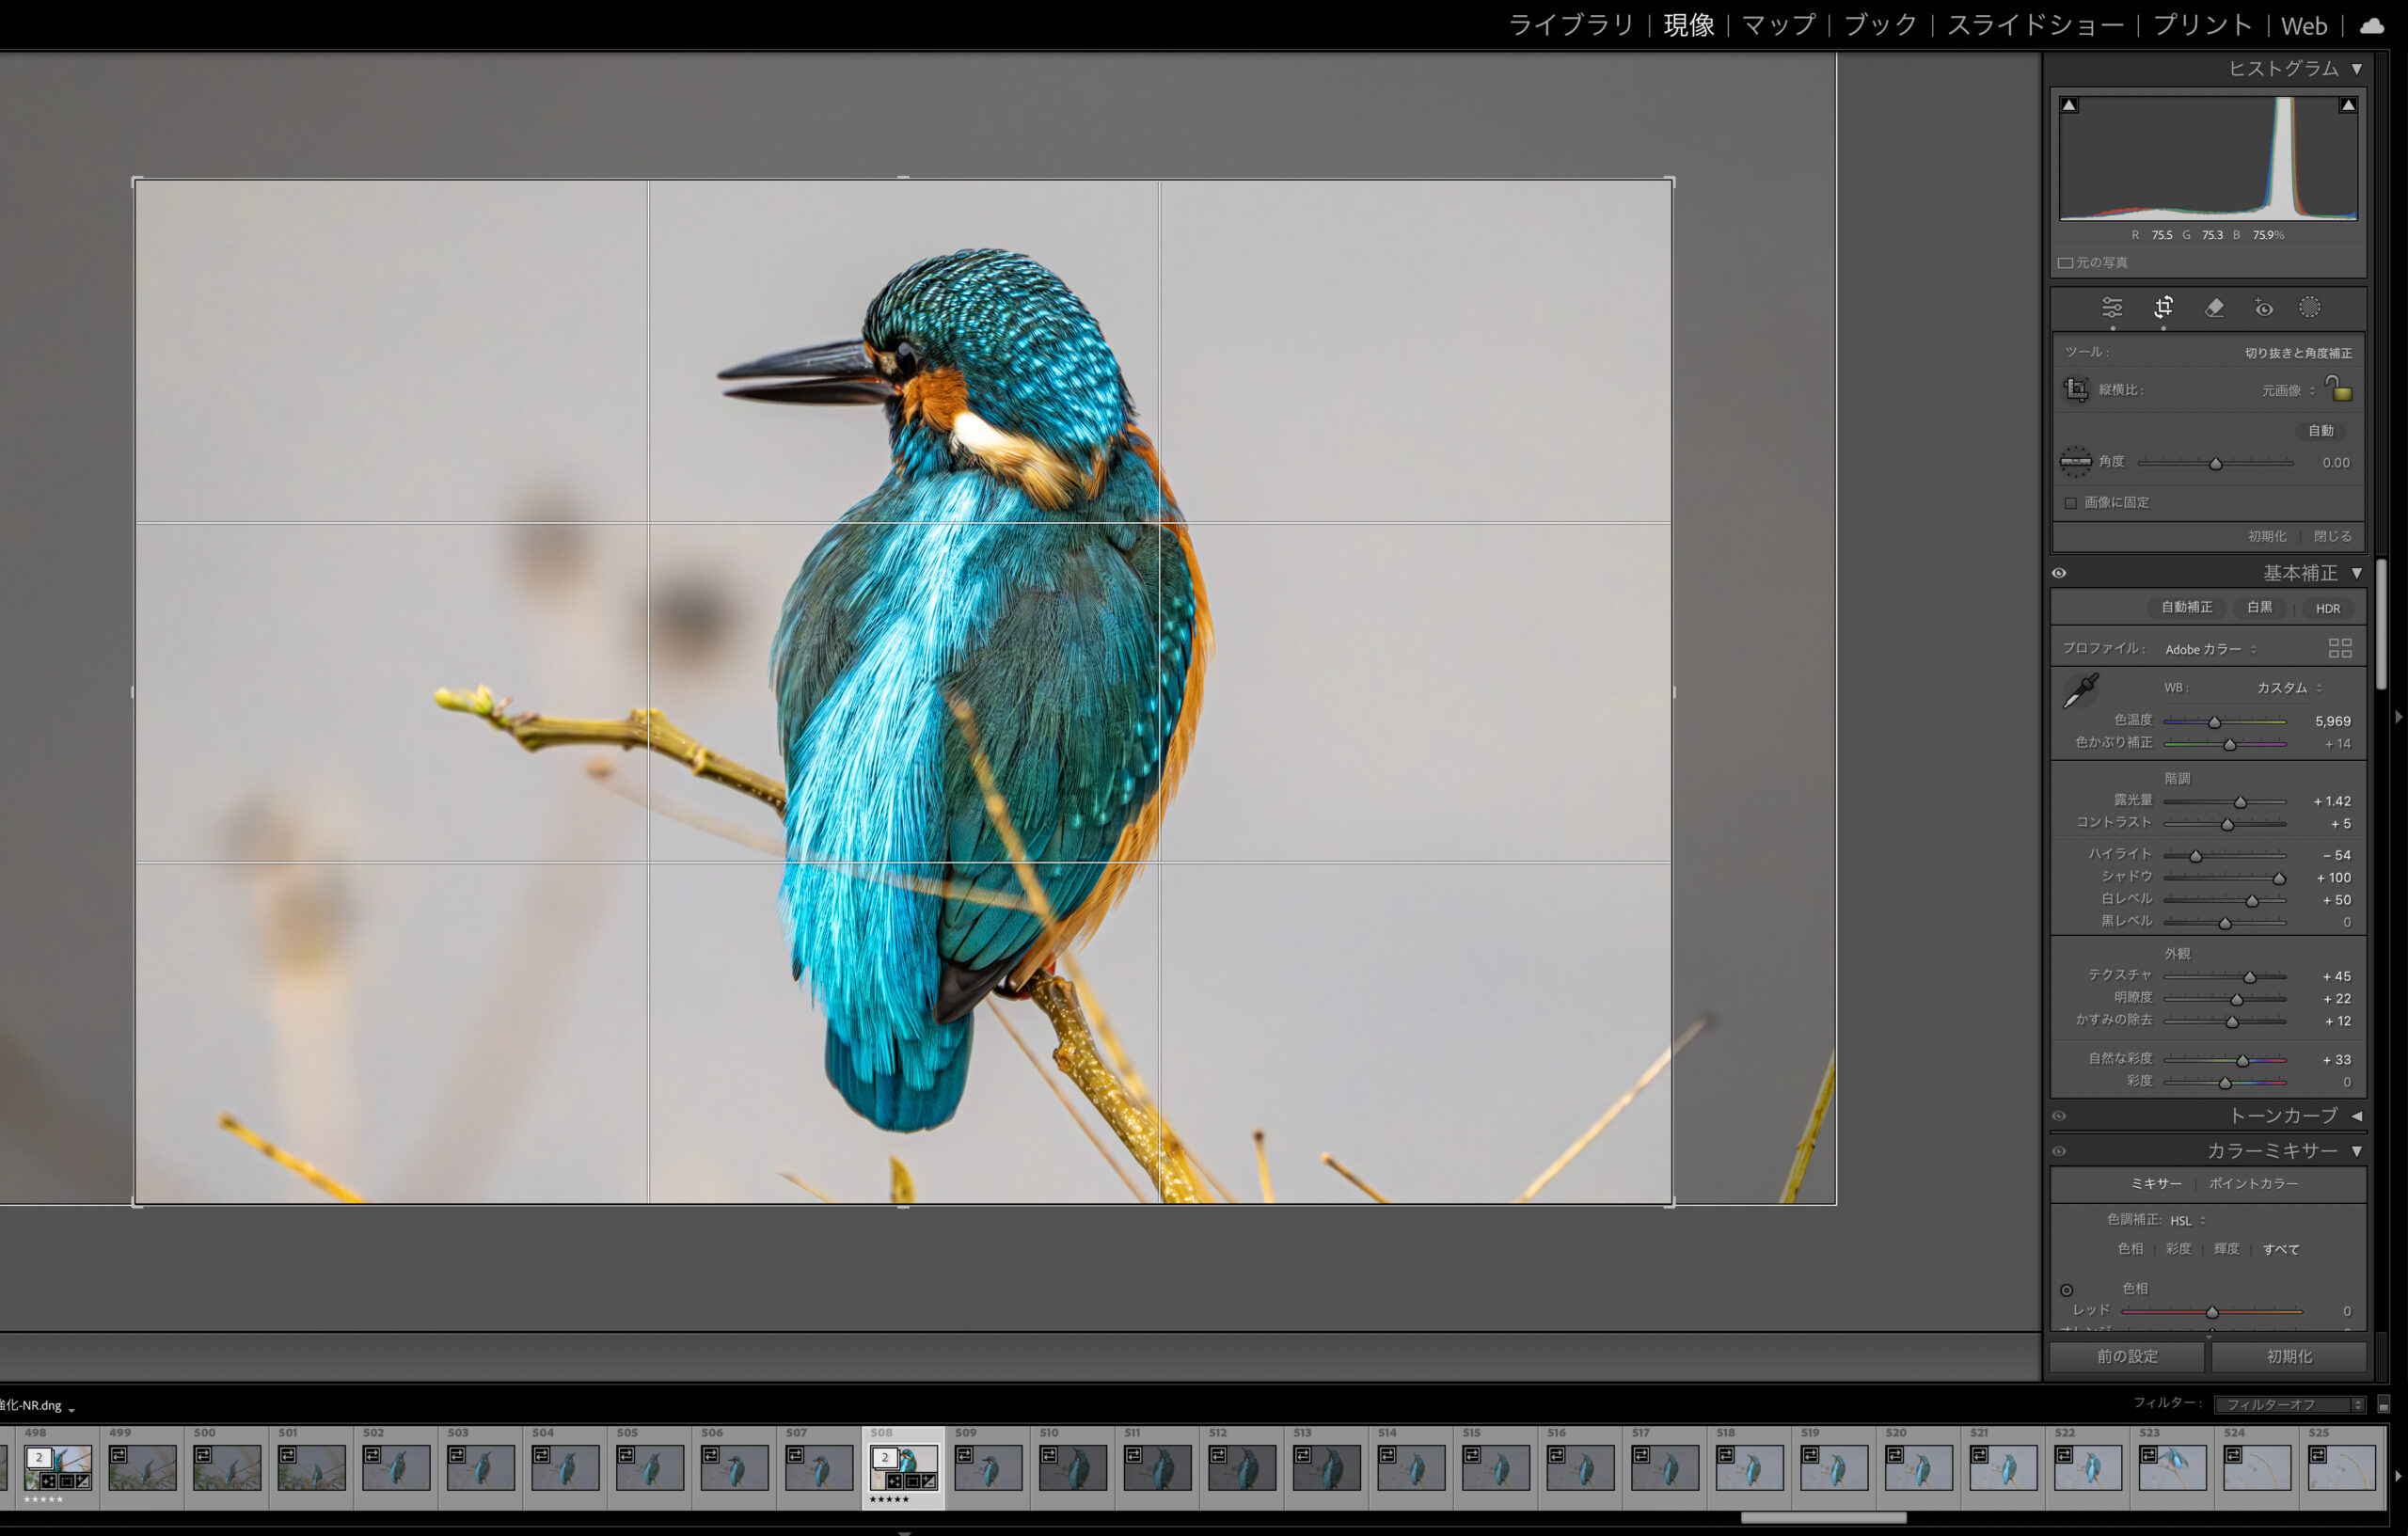This screenshot has height=1536, width=2408.
Task: Click the cloud sync status icon
Action: (2373, 25)
